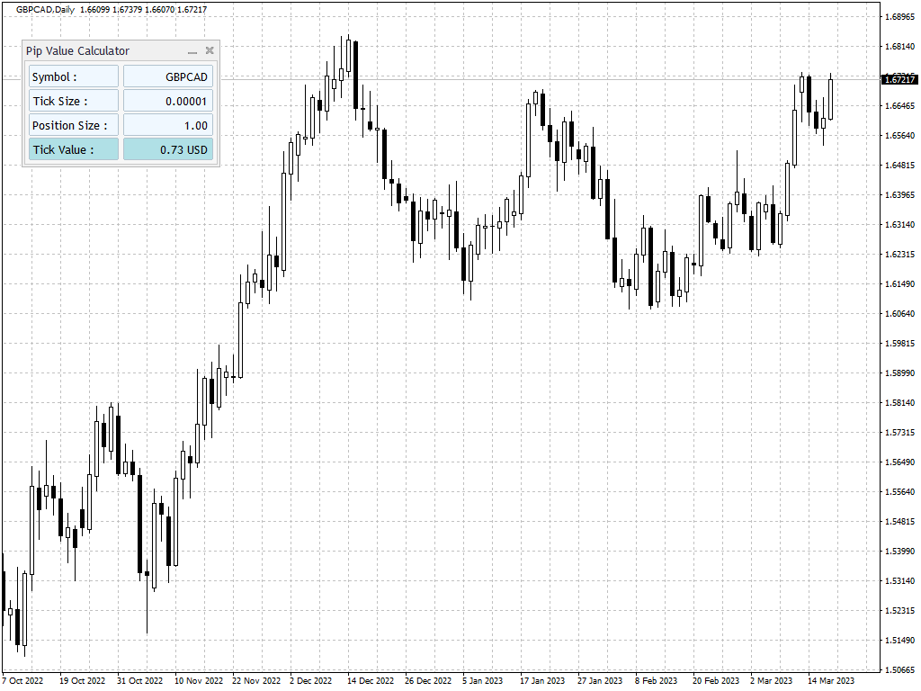
Task: Click the 17 Jan 2023 date label
Action: [x=542, y=680]
